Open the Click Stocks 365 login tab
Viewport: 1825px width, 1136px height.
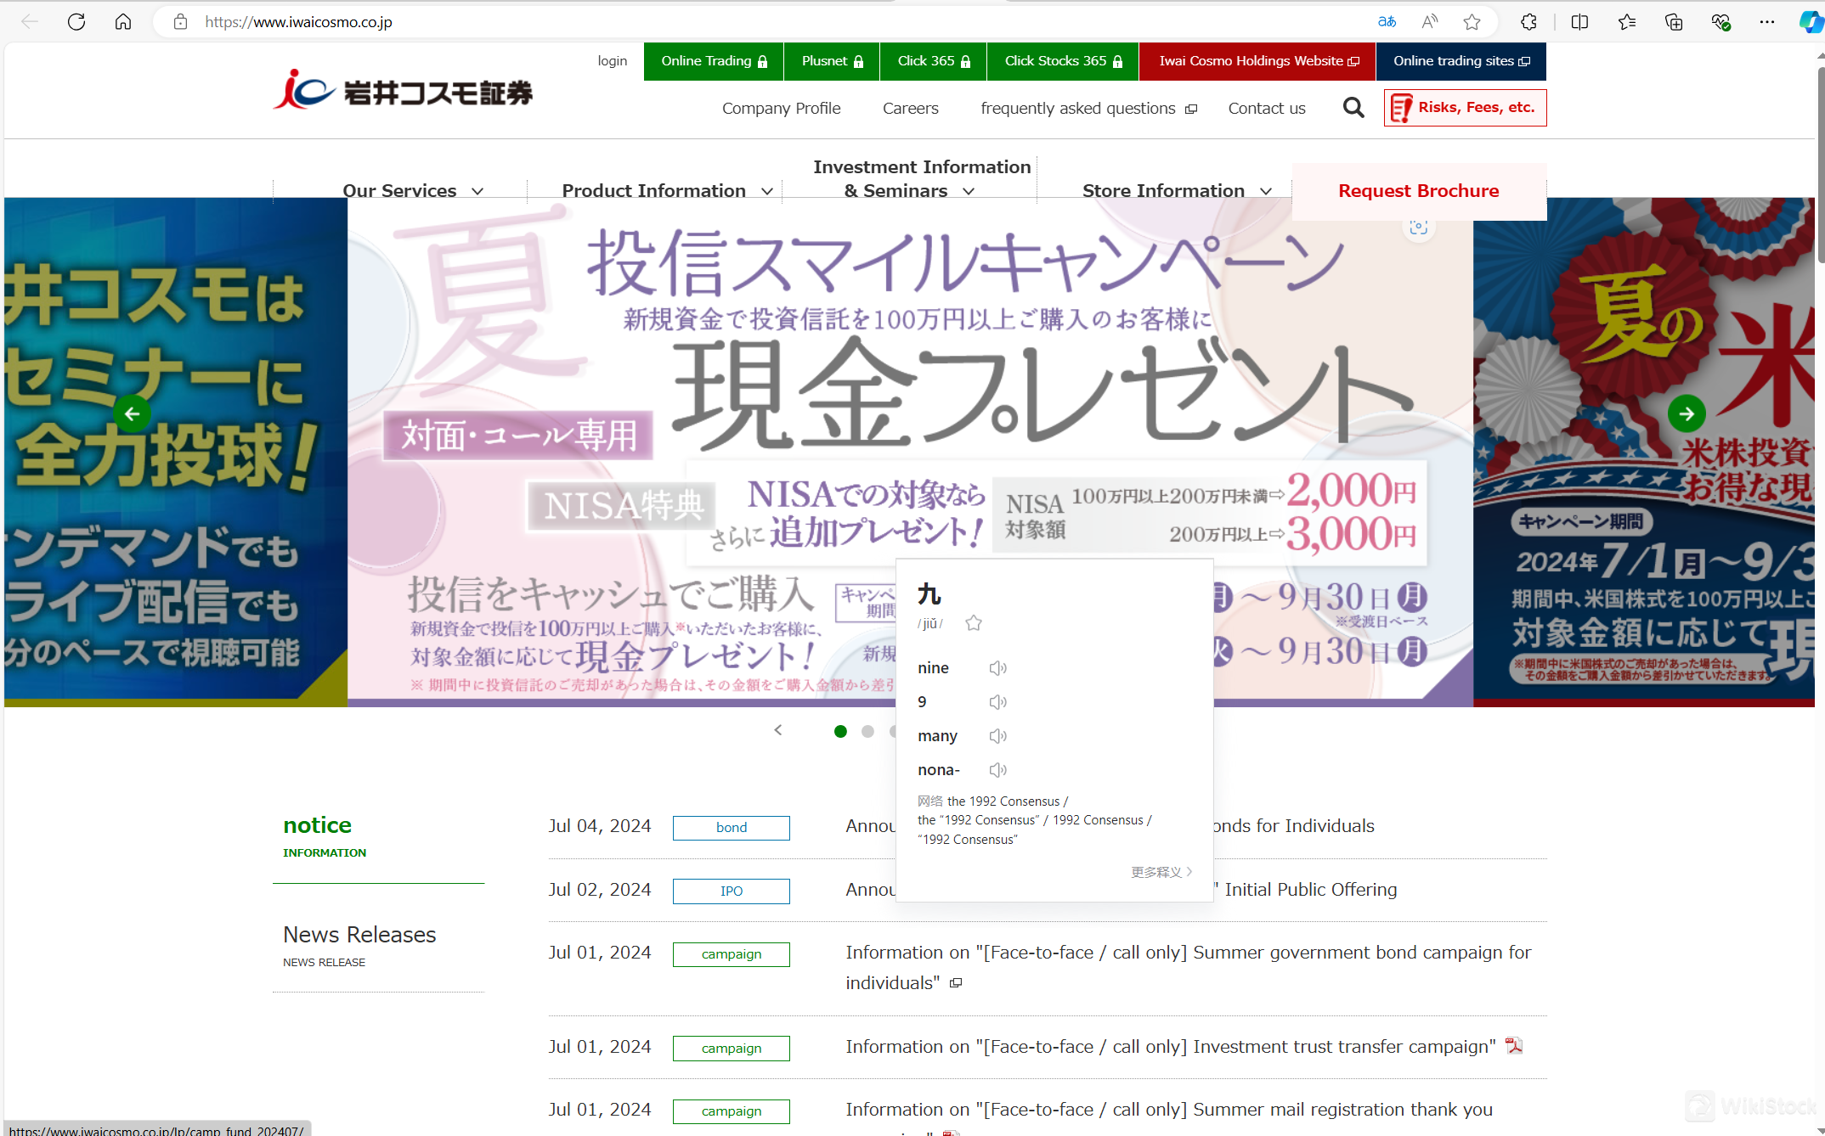1063,61
